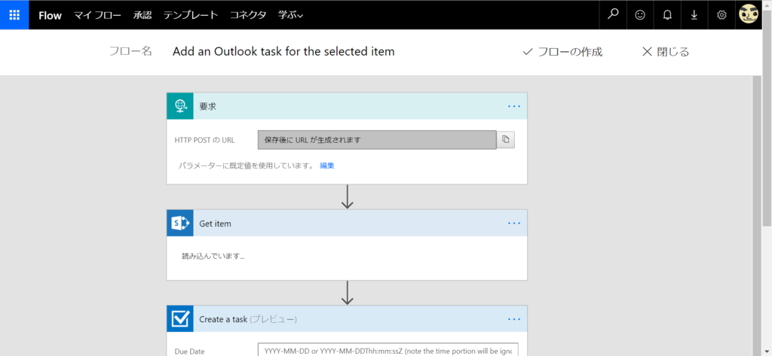
Task: Expand the 要求 step header
Action: [347, 105]
